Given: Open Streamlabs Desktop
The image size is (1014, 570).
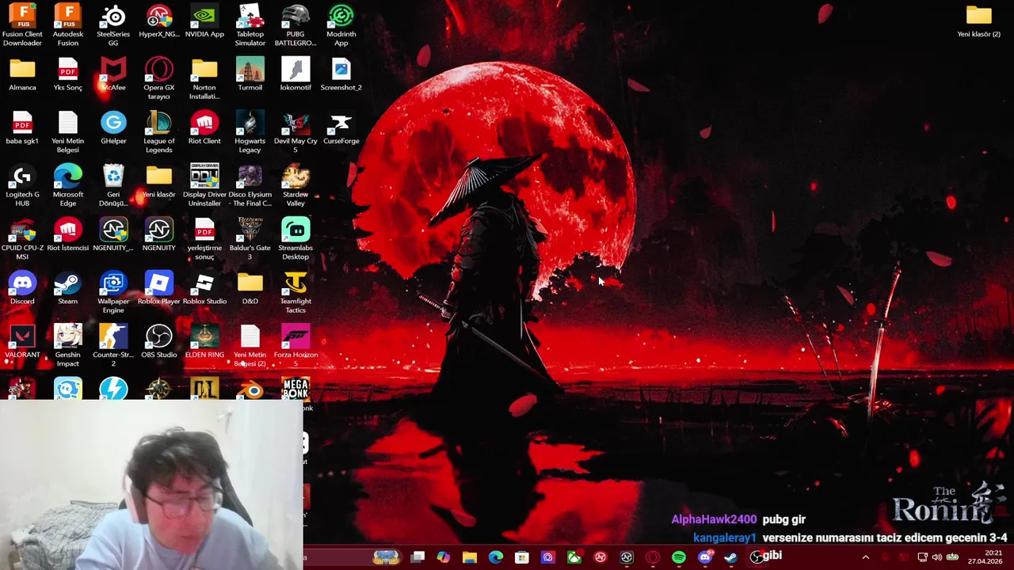Looking at the screenshot, I should coord(295,239).
